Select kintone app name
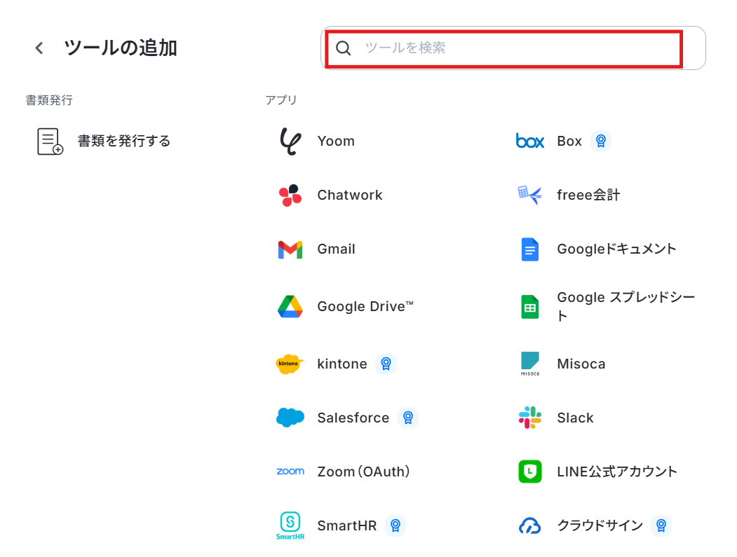 pos(342,364)
